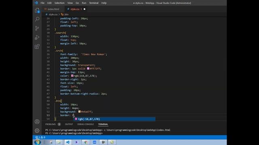The width and height of the screenshot is (259, 145).
Task: Open the Terminal menu
Action: pyautogui.click(x=93, y=3)
